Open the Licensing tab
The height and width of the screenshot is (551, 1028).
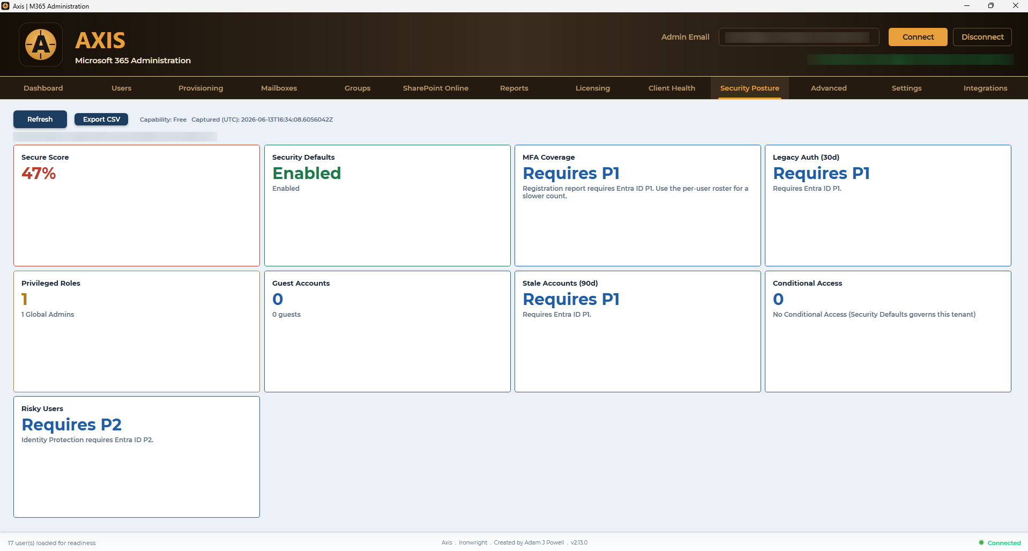593,88
